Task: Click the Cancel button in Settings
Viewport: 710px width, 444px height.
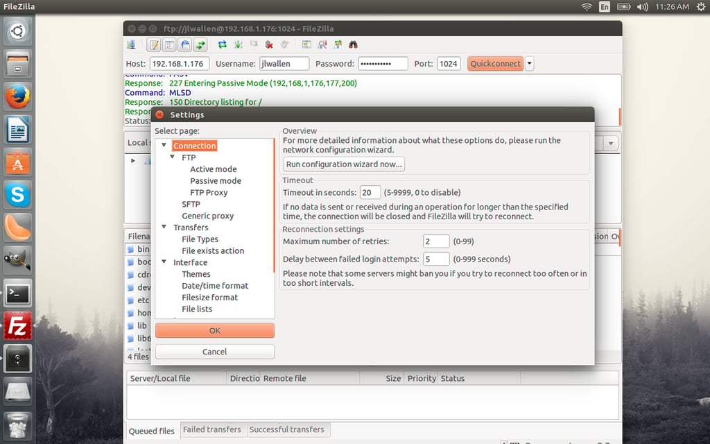Action: pos(215,352)
